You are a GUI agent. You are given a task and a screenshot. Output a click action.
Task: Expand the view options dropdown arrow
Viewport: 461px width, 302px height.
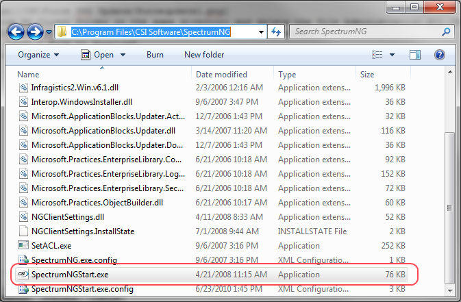[x=392, y=55]
